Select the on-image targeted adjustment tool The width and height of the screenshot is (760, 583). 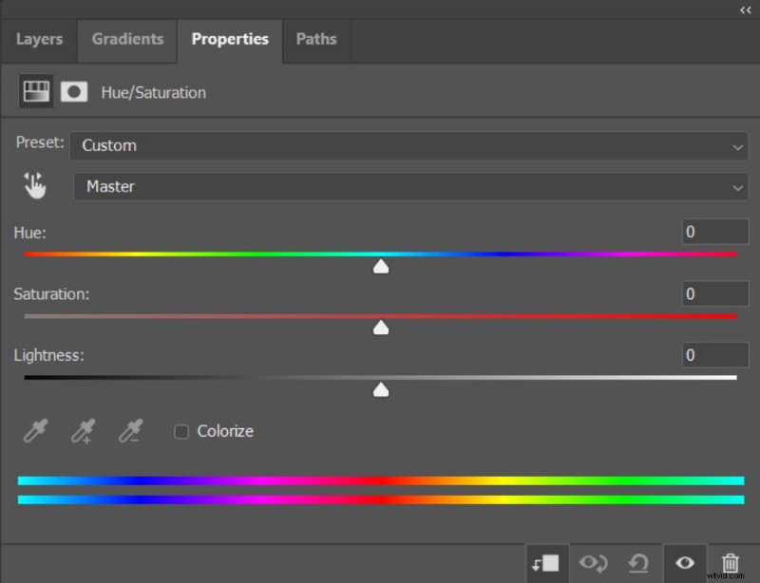tap(35, 186)
